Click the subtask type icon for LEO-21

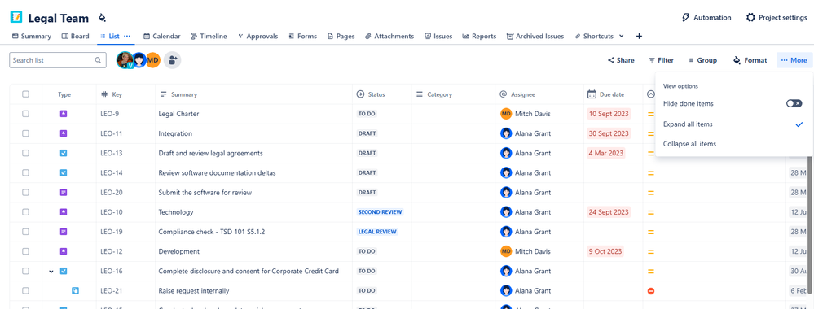click(x=75, y=291)
